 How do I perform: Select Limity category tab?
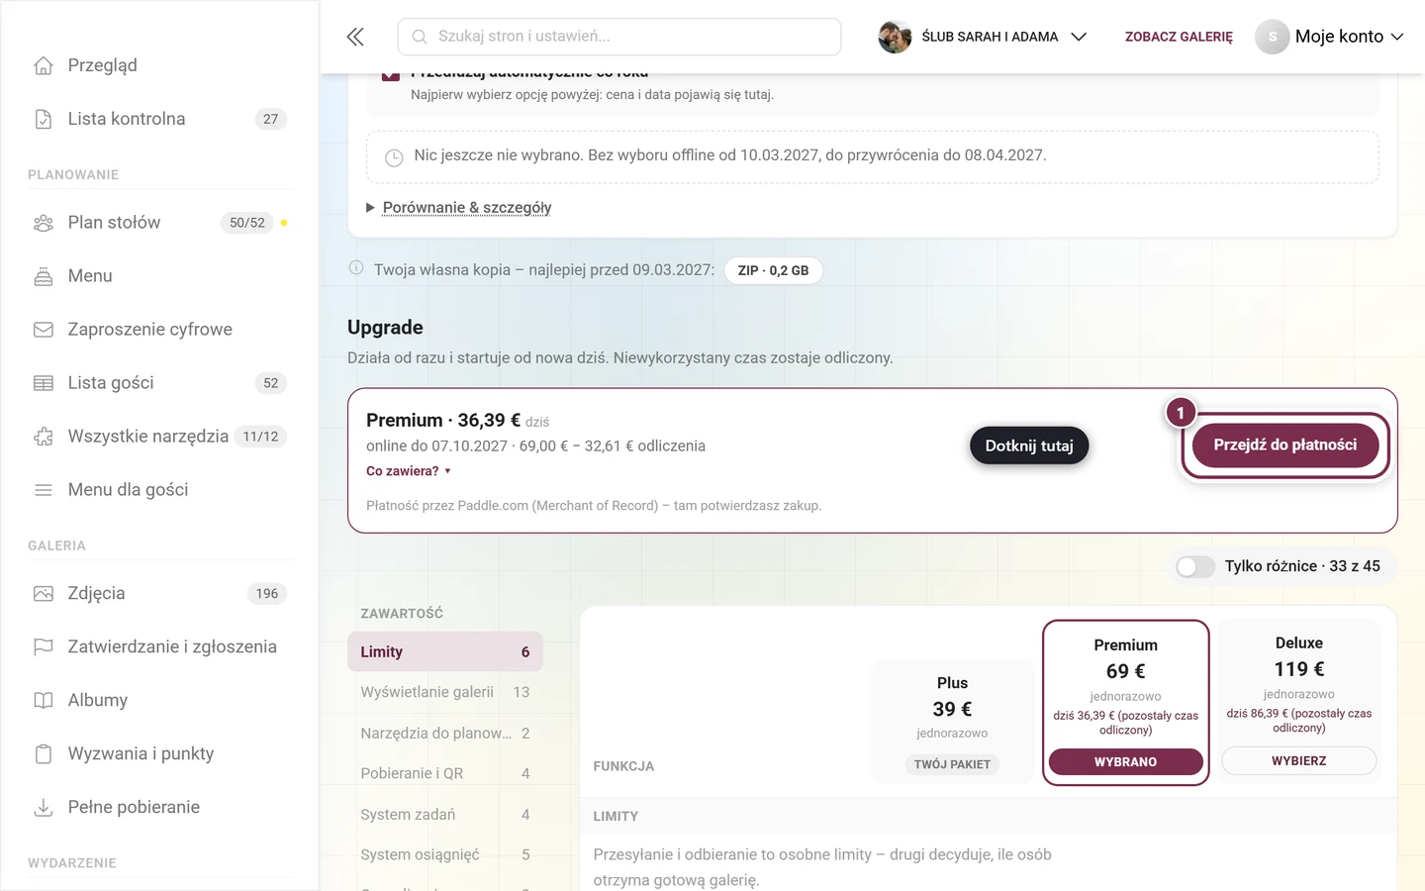click(x=445, y=651)
